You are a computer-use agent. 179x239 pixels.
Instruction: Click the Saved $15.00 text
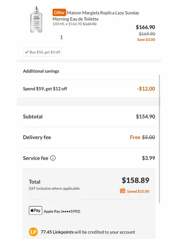pos(138,191)
